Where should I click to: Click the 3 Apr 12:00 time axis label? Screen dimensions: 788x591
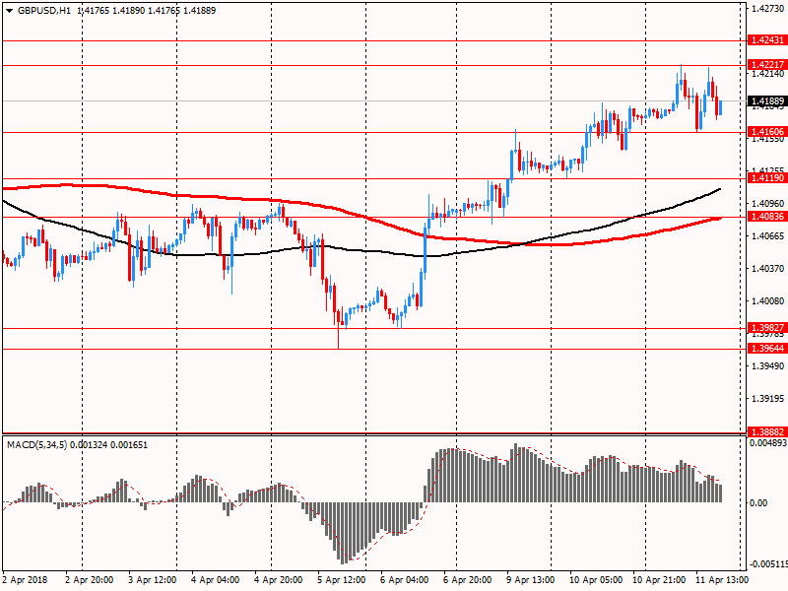pos(153,580)
